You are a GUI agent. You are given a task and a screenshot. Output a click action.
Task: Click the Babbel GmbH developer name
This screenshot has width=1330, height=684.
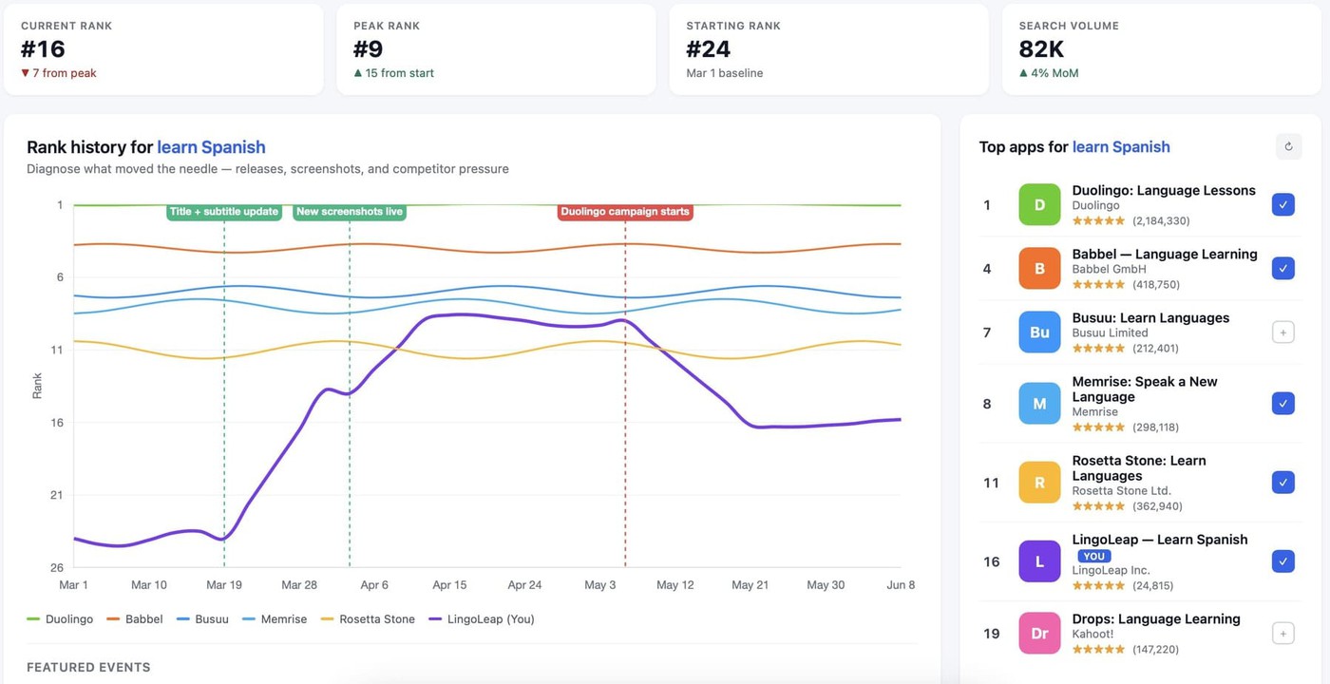[1109, 269]
